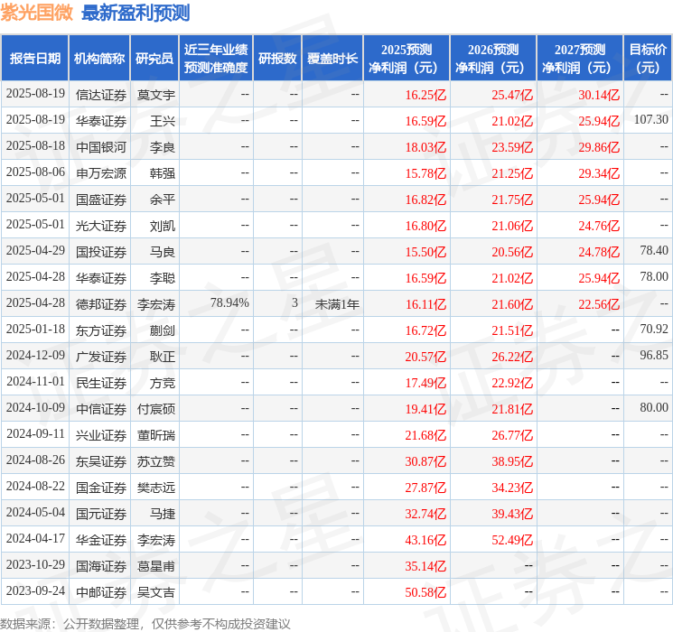
Task: Click the 最新盈利预测 heading
Action: 136,13
